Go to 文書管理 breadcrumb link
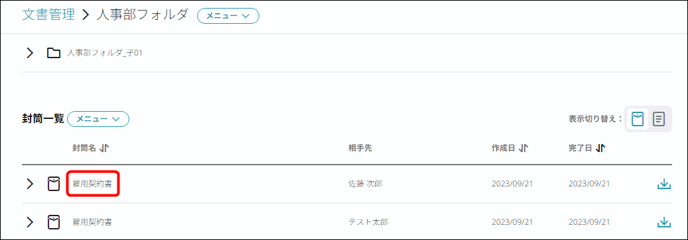This screenshot has width=688, height=240. coord(48,15)
